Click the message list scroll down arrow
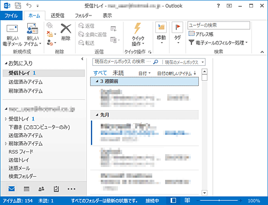Screen dimensions: 268x205 [204, 193]
